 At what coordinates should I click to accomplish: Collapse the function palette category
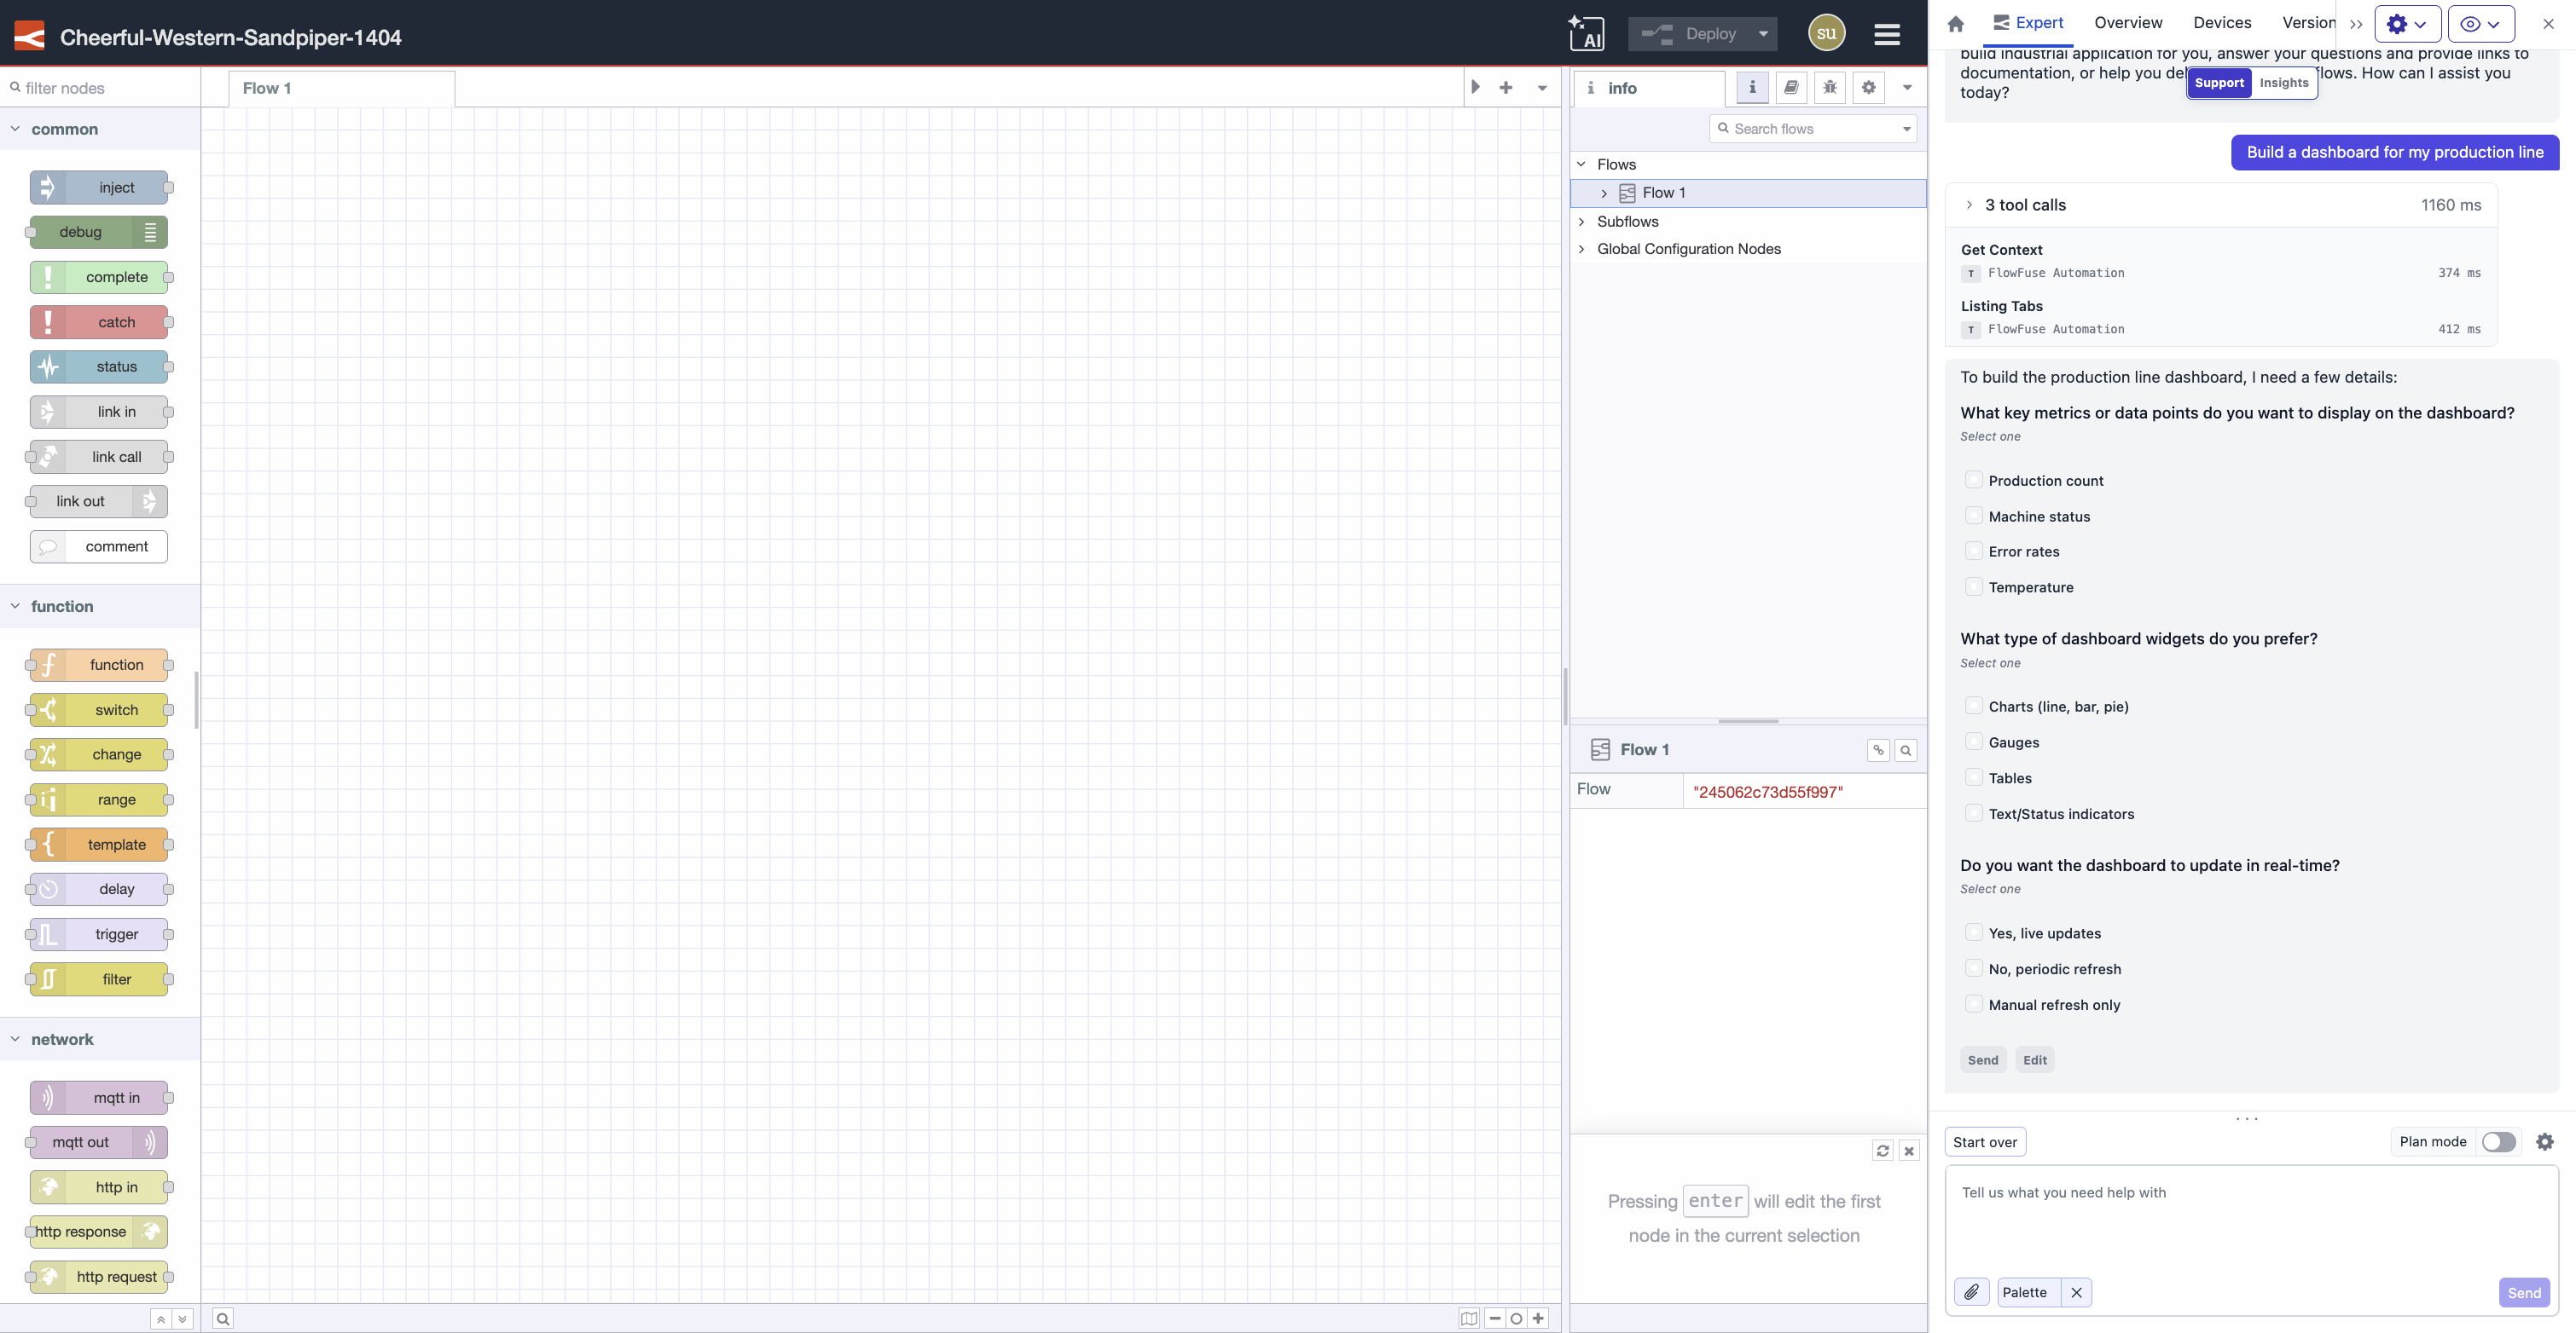click(100, 607)
